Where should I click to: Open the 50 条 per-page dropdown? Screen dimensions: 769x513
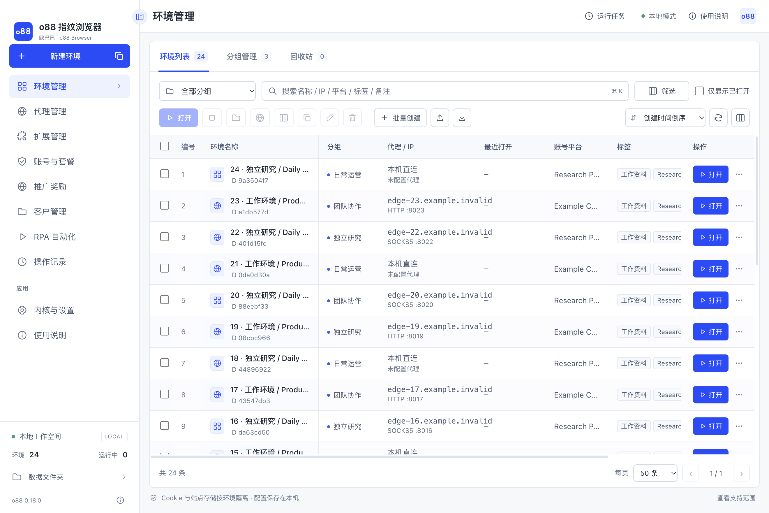tap(655, 473)
